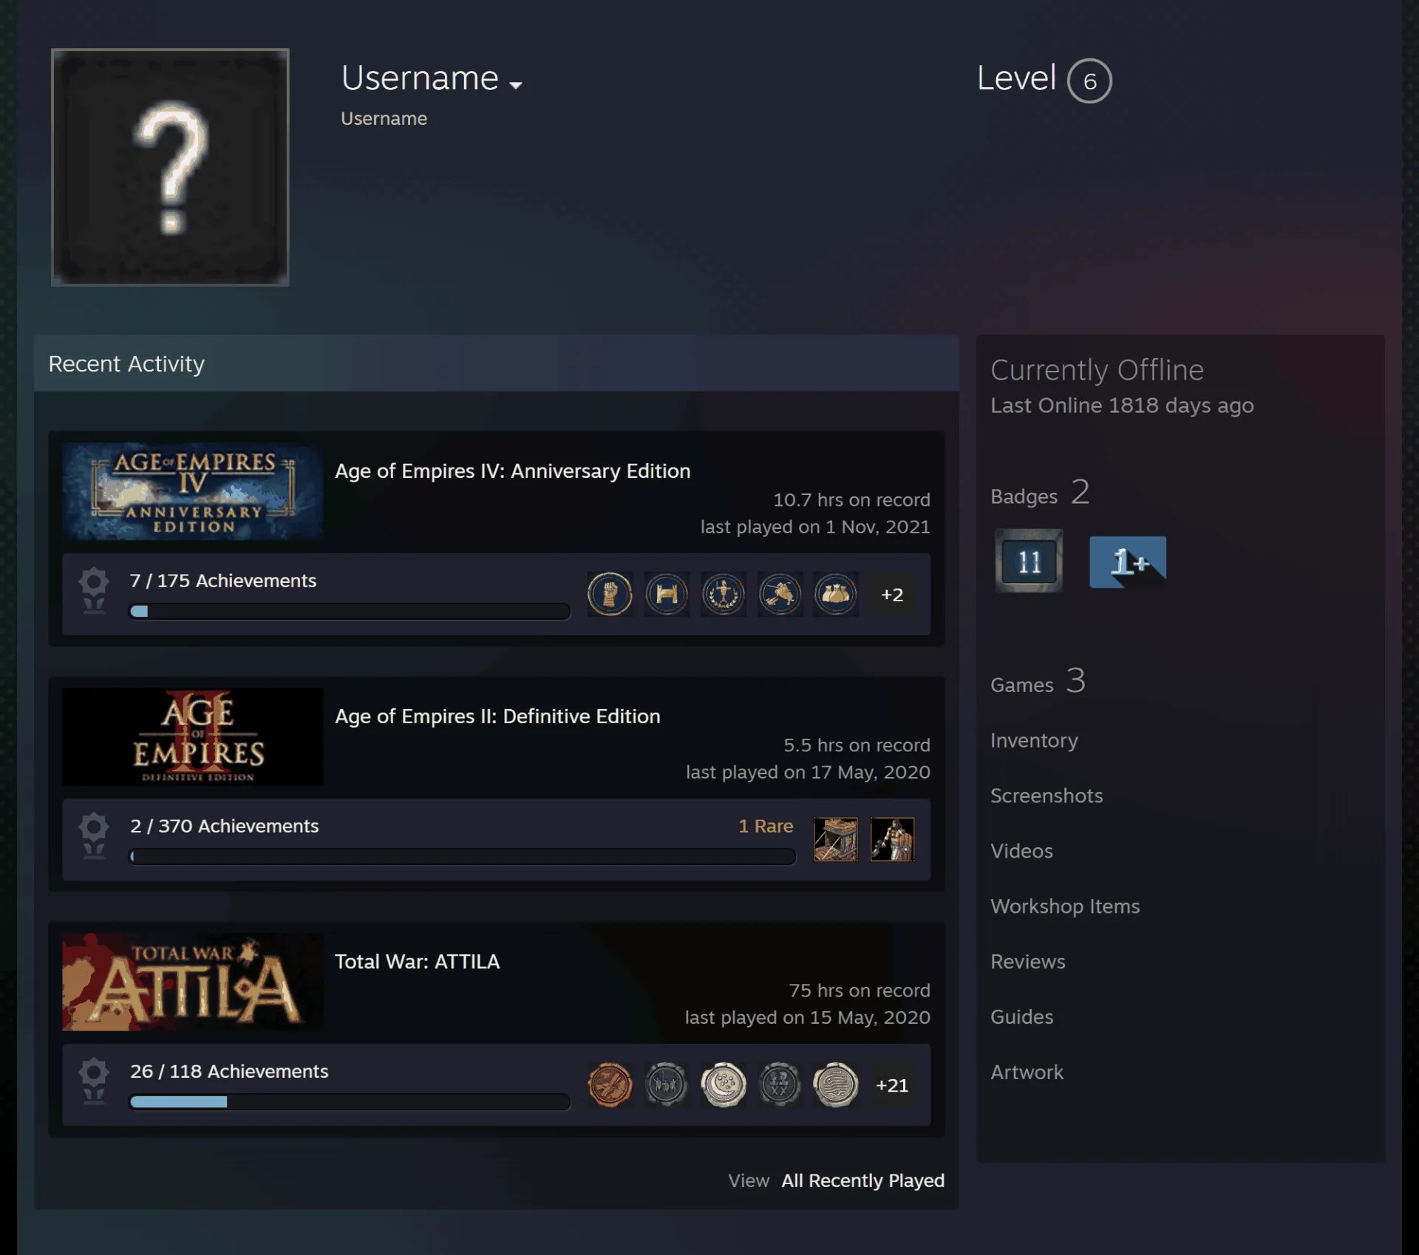The width and height of the screenshot is (1419, 1255).
Task: Click the 1 Rare achievements label
Action: [766, 826]
